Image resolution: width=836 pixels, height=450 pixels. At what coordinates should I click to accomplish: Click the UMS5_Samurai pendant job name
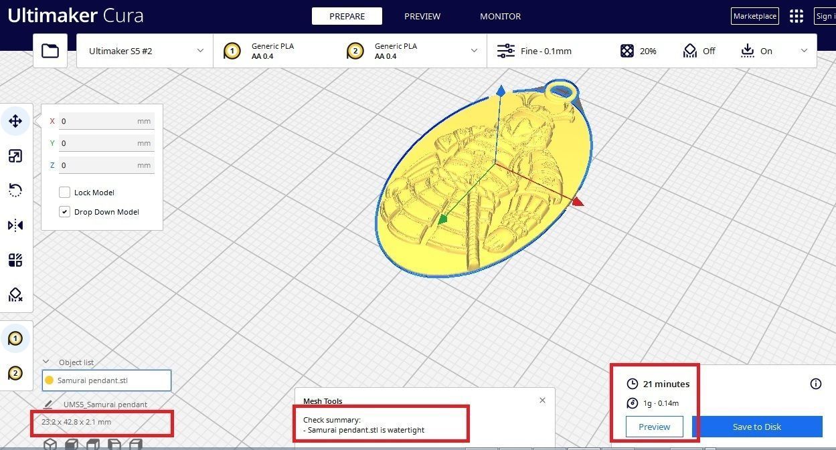105,405
